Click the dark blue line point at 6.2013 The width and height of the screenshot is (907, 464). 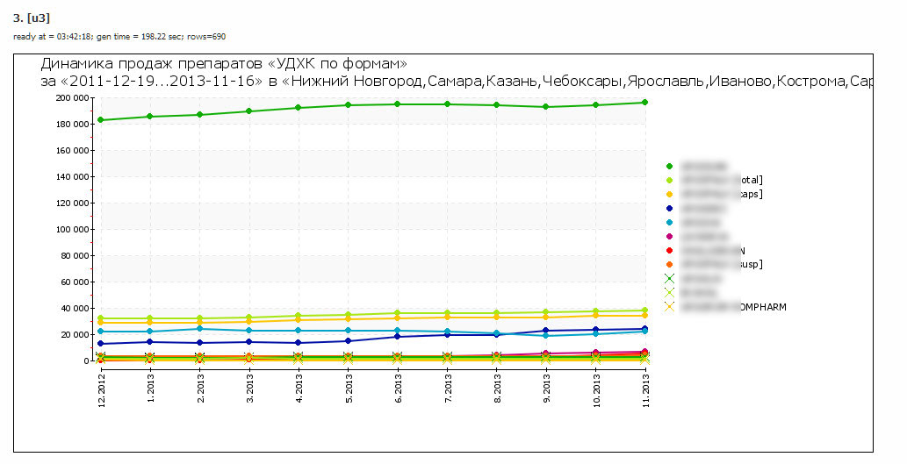tap(398, 337)
